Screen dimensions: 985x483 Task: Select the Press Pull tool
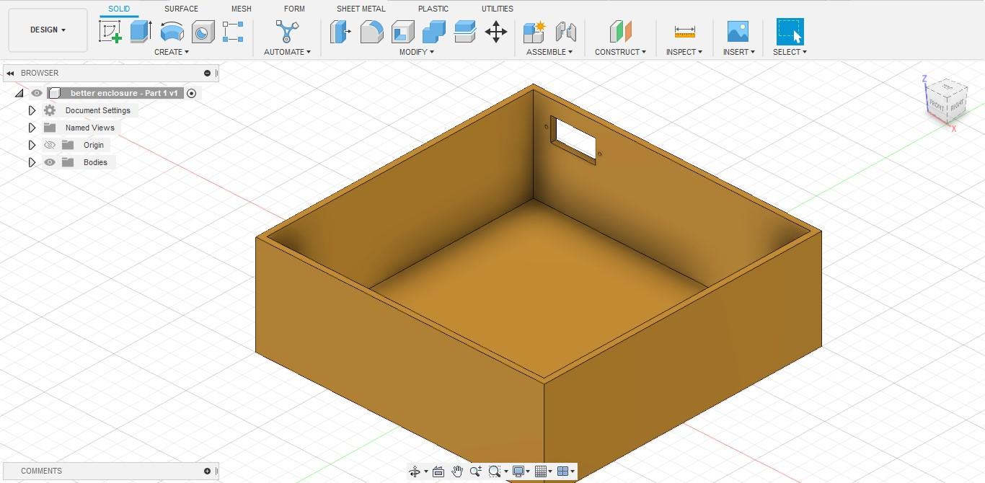tap(340, 32)
